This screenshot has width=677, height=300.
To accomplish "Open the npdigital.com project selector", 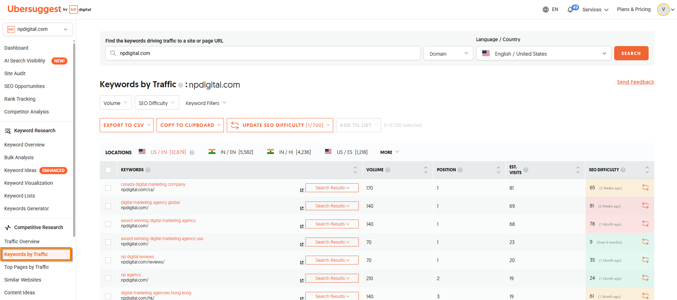I will [x=38, y=29].
